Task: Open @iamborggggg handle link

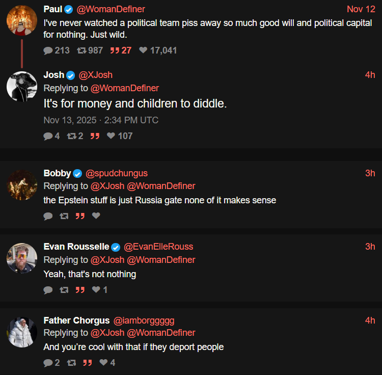Action: pyautogui.click(x=144, y=320)
